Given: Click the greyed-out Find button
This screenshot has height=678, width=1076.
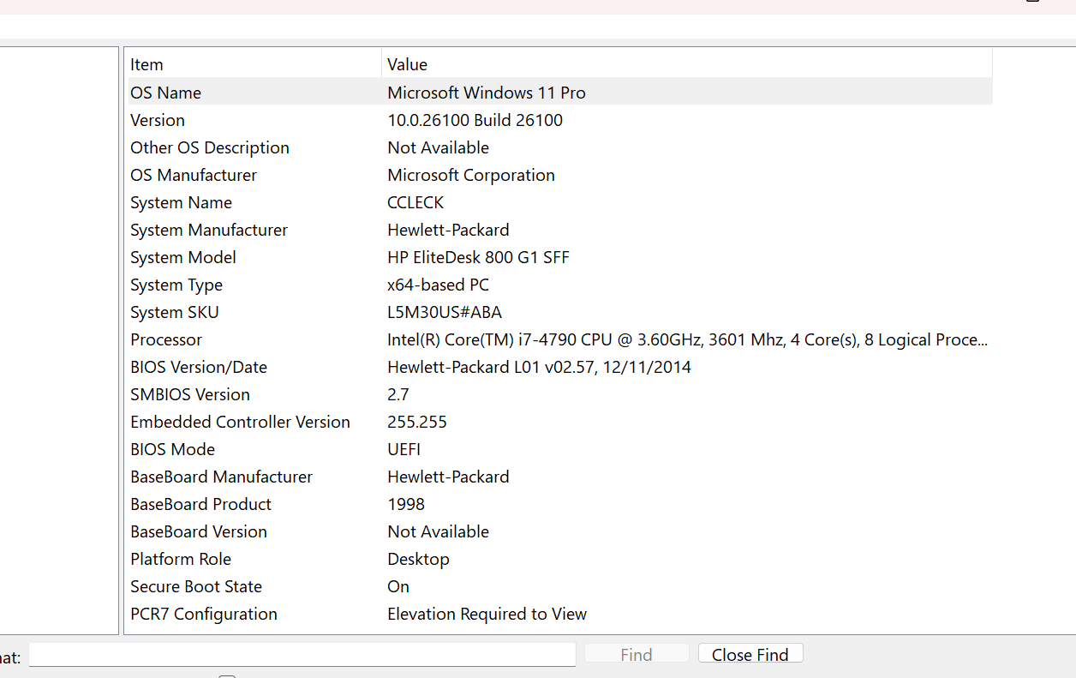Looking at the screenshot, I should [637, 655].
